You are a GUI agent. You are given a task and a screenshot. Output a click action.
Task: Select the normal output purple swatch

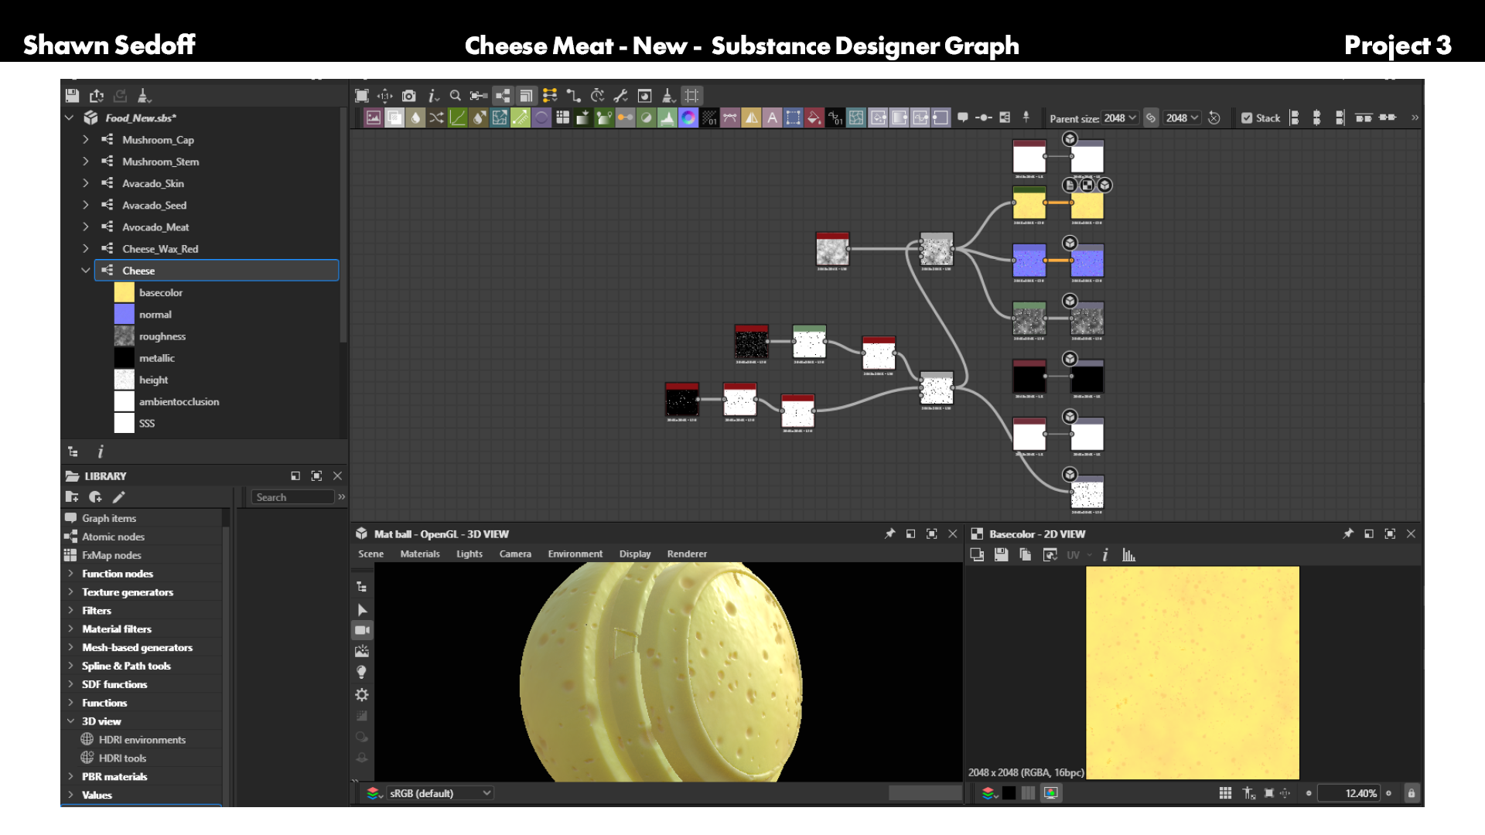pos(124,314)
